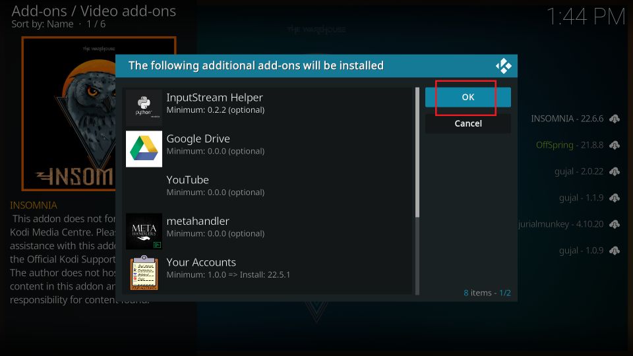Screen dimensions: 633x356
Task: Select gujal - 2.0.22 in the background list
Action: point(579,171)
